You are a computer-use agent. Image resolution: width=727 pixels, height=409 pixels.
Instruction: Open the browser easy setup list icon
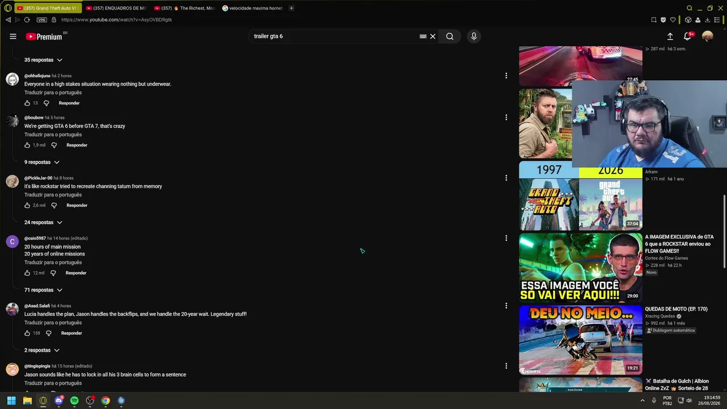(x=717, y=20)
